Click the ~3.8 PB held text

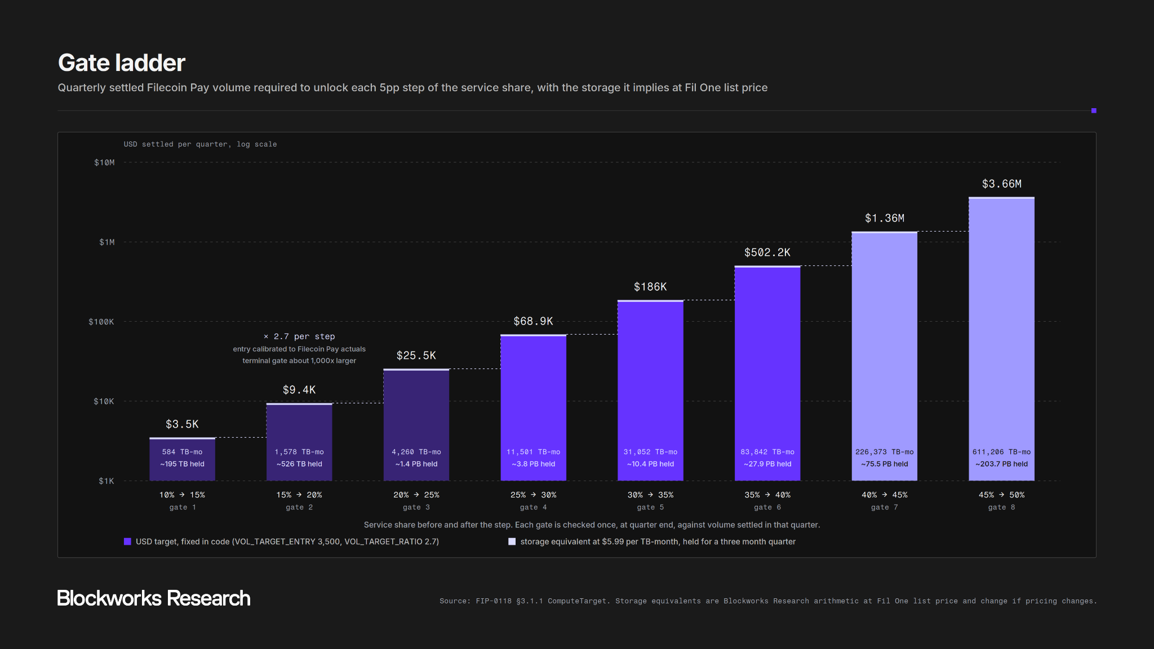pos(533,464)
